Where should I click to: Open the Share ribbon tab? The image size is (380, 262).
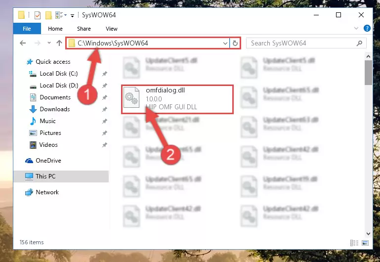tap(84, 29)
